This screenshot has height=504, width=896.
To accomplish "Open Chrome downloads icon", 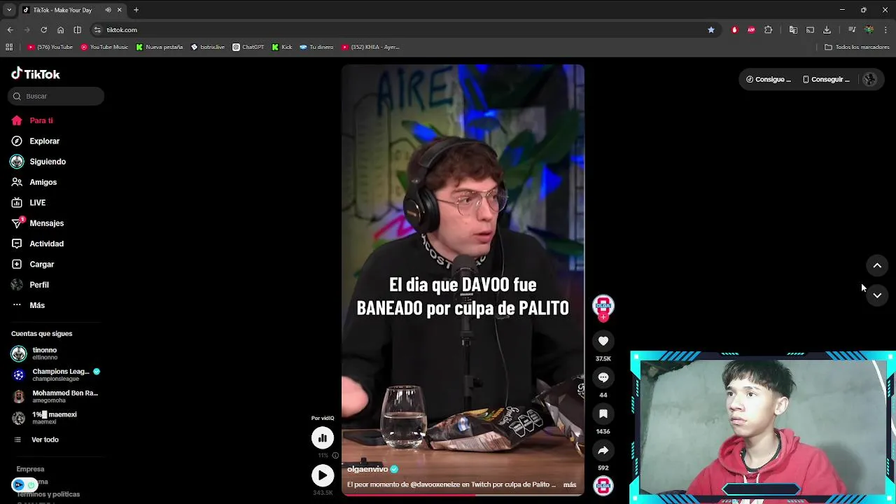I will tap(827, 29).
